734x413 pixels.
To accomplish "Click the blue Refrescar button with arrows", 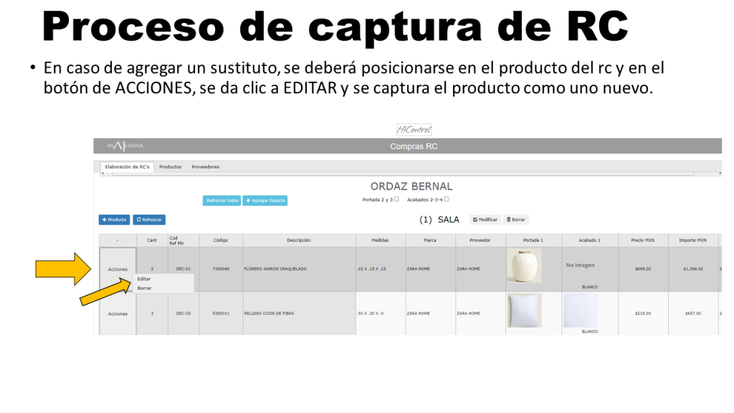I will point(149,219).
